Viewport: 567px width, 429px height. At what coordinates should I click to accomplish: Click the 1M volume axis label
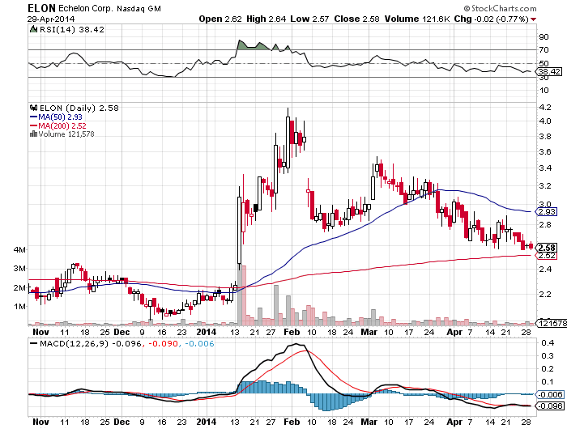[20, 307]
